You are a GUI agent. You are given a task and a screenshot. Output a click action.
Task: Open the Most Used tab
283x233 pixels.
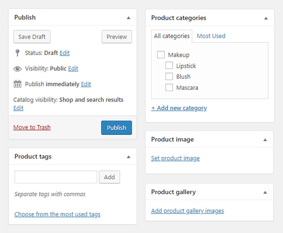click(x=211, y=36)
